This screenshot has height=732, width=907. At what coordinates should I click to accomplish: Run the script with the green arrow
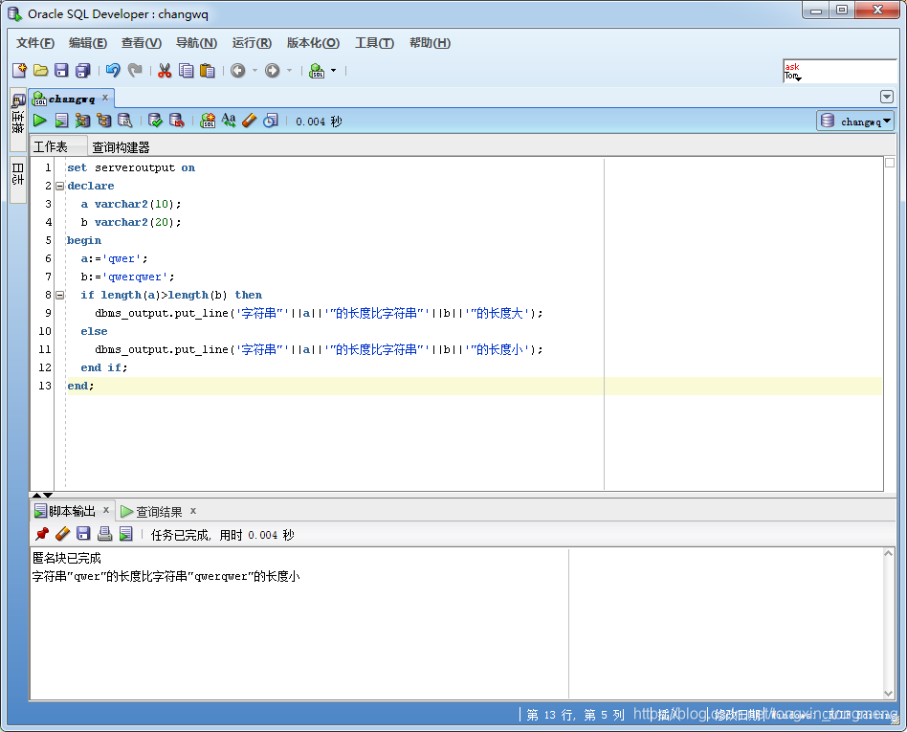coord(39,121)
